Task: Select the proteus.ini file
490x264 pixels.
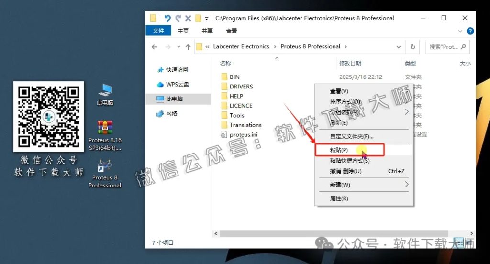Action: pyautogui.click(x=244, y=135)
